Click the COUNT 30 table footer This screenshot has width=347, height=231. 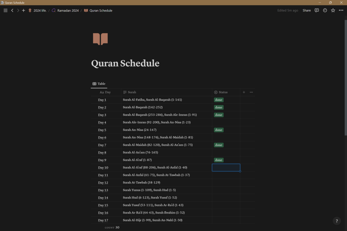(x=112, y=228)
